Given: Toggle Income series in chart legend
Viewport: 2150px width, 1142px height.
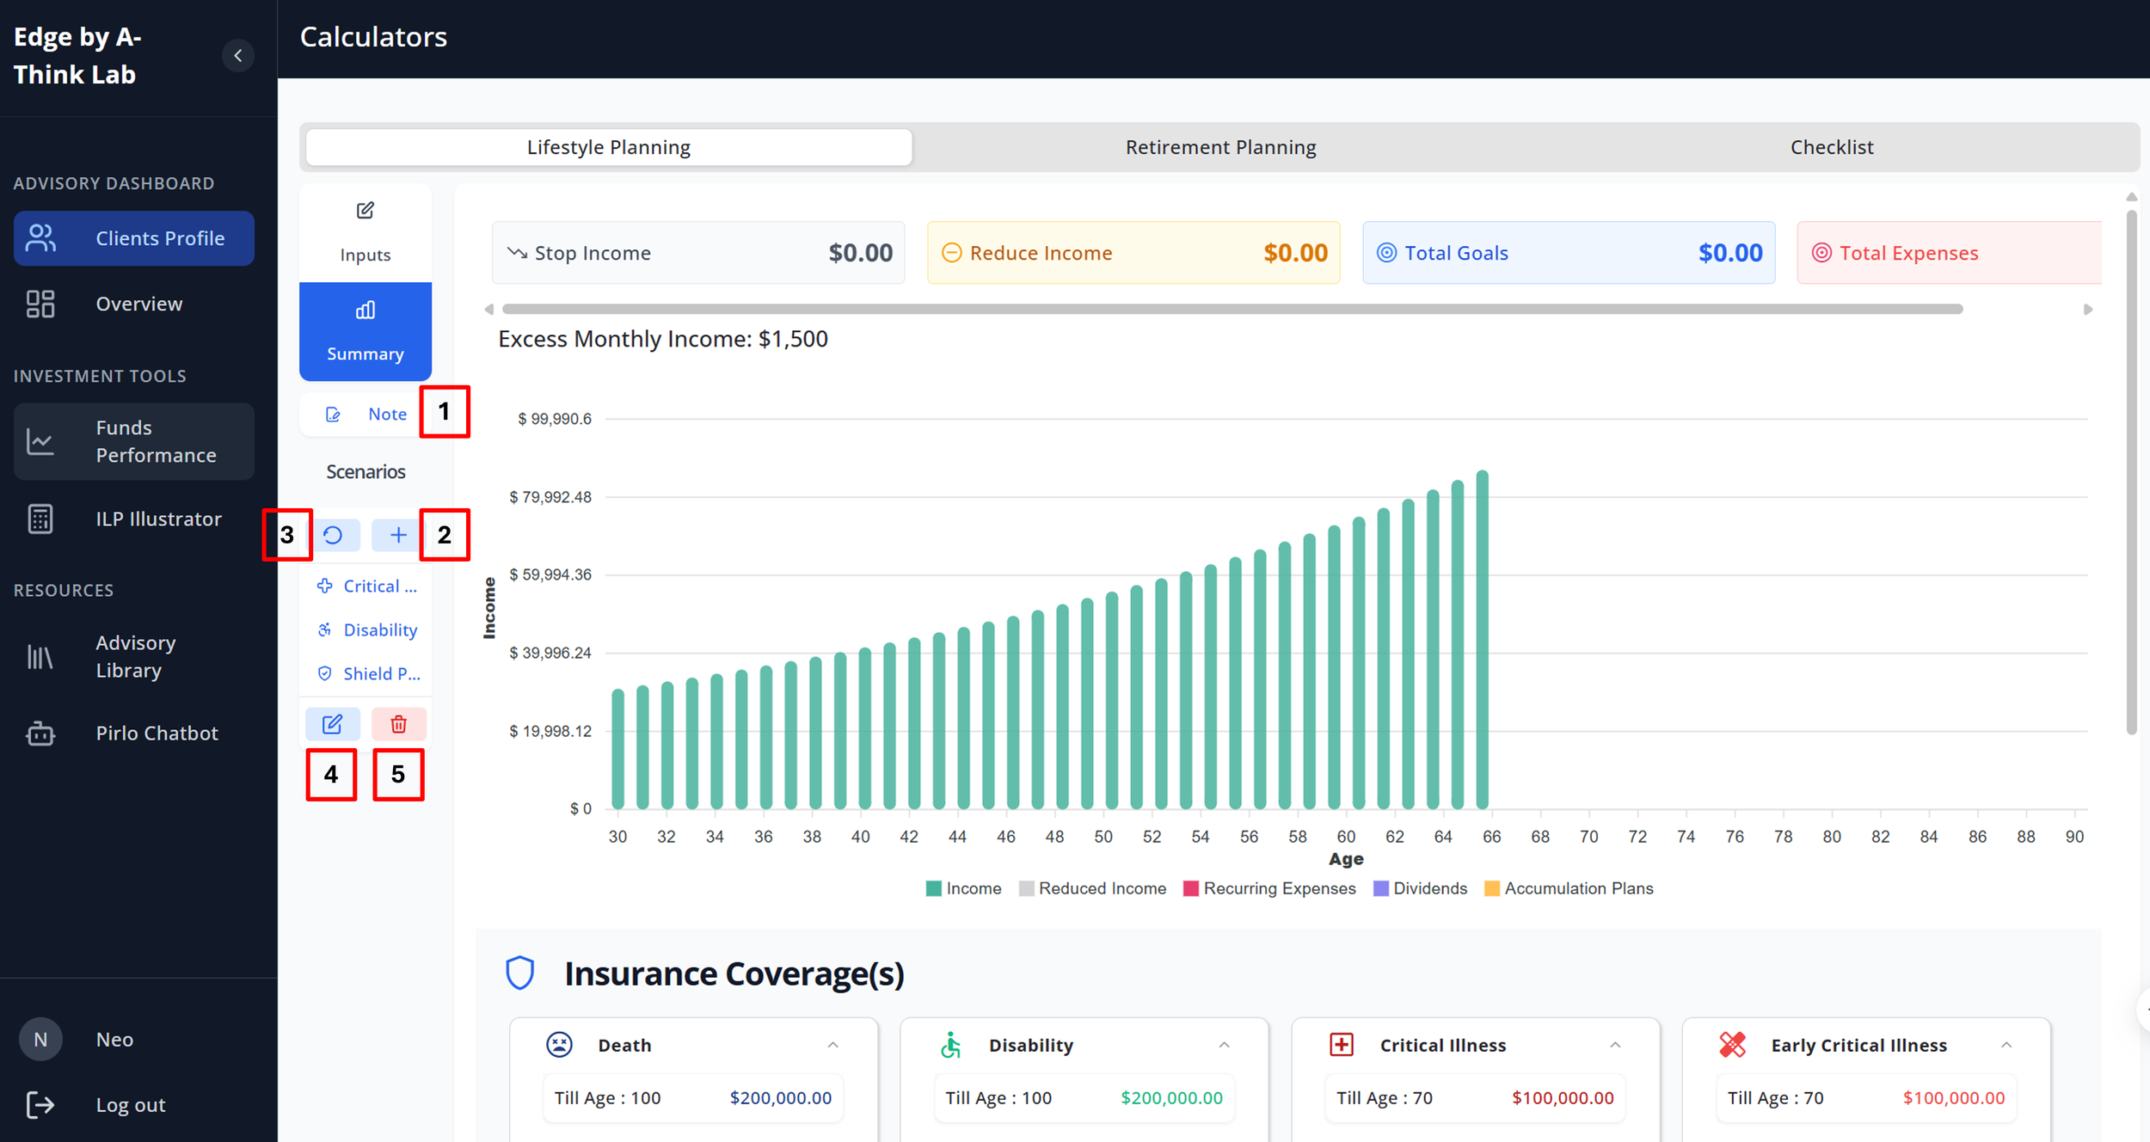Looking at the screenshot, I should click(x=963, y=888).
